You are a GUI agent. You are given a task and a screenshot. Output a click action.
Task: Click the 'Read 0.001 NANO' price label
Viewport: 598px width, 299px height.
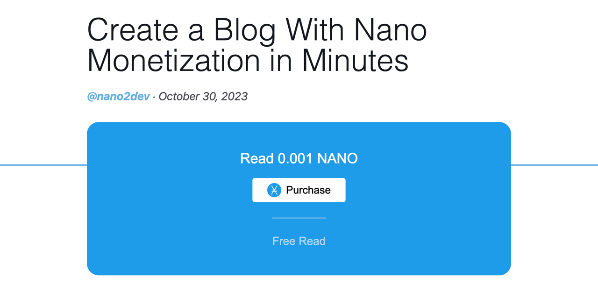(x=299, y=158)
